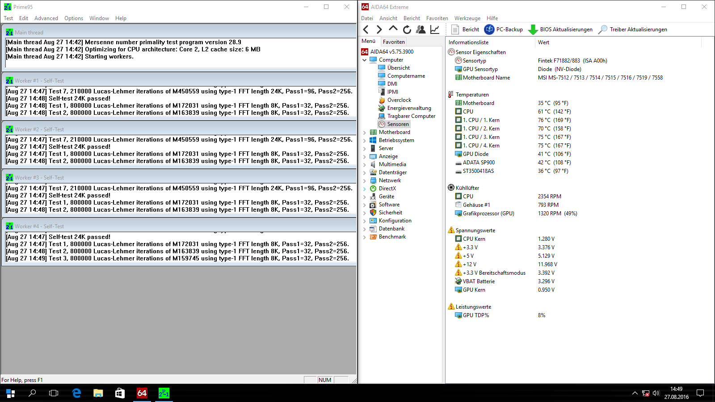
Task: Open the AIDA64 Hilfe menu
Action: click(x=492, y=18)
